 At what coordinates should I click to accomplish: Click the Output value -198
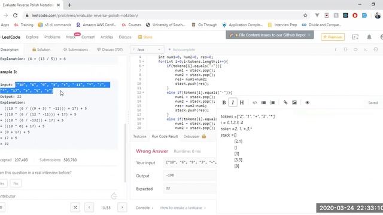170,175
